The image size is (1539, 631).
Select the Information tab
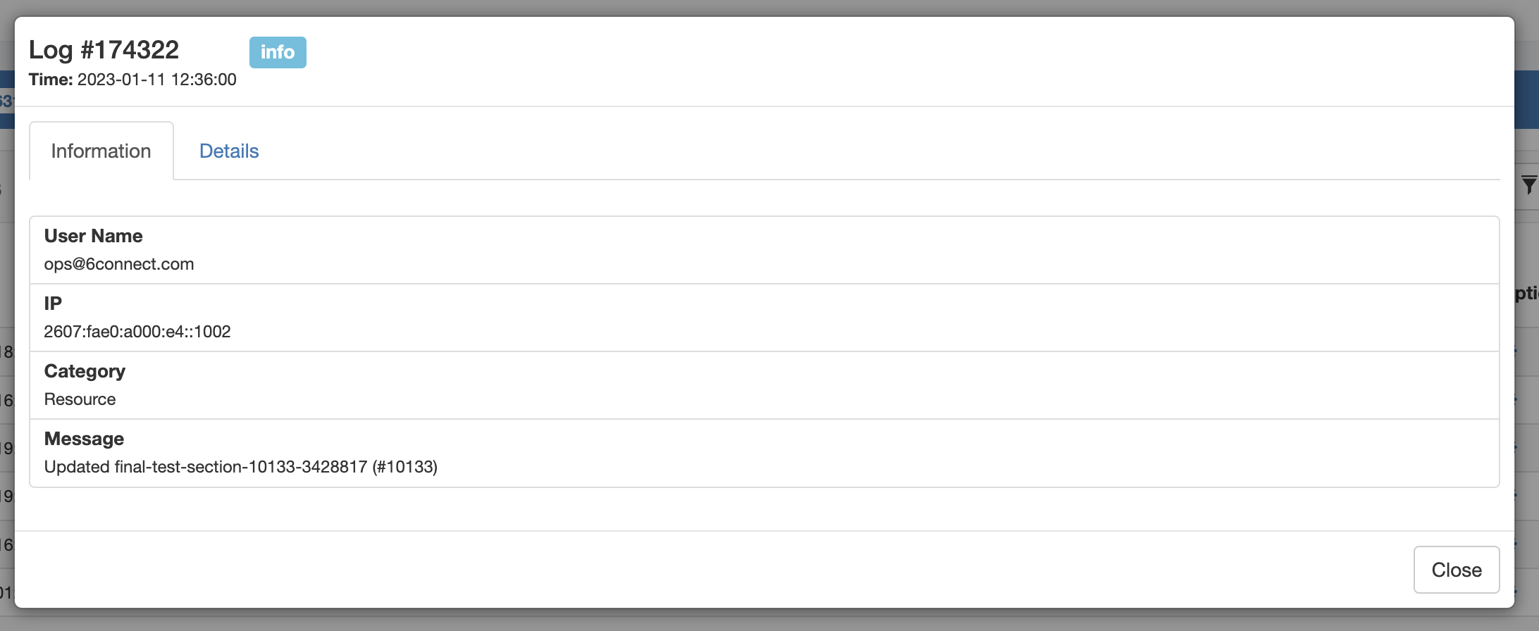(101, 151)
